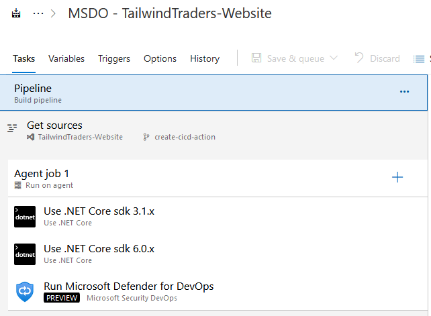Click the Get sources lines icon

[12, 128]
